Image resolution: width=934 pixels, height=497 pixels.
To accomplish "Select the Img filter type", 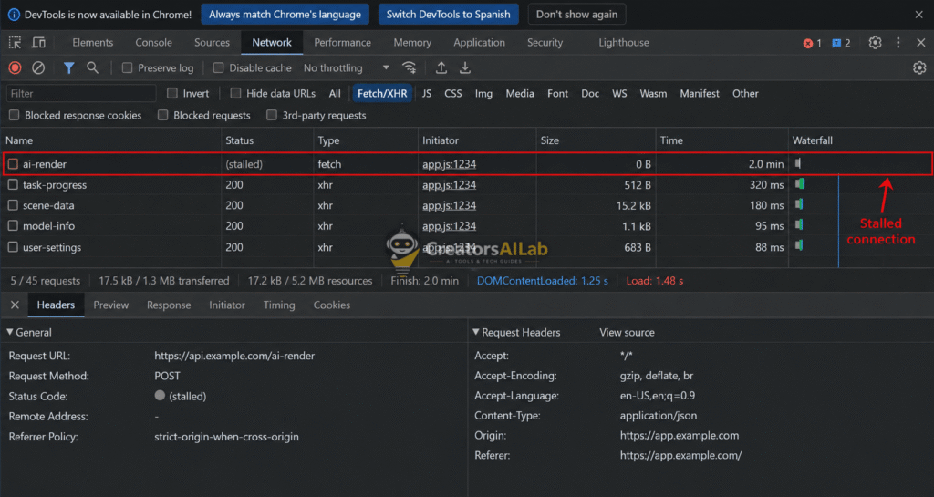I will (483, 93).
